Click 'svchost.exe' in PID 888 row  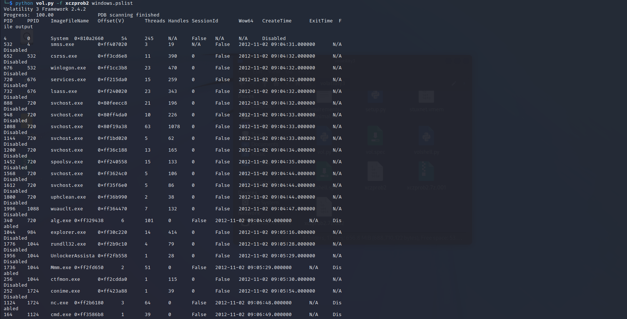click(67, 103)
